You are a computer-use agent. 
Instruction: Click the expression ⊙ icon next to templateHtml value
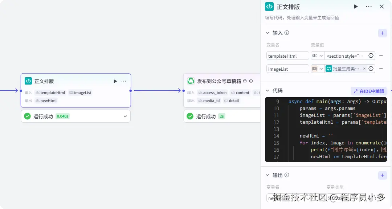click(x=370, y=56)
